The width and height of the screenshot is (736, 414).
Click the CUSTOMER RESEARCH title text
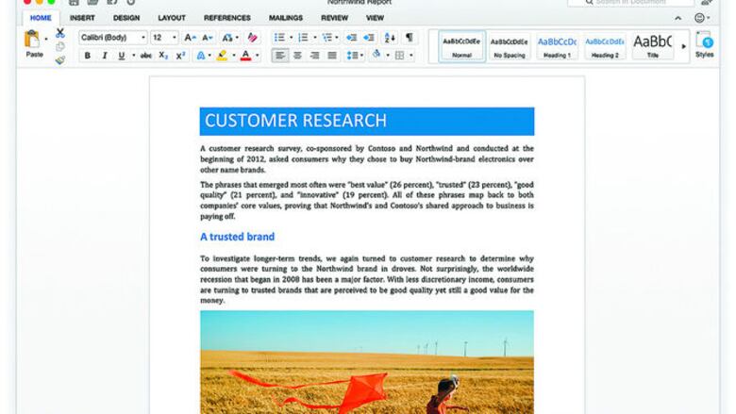[295, 121]
